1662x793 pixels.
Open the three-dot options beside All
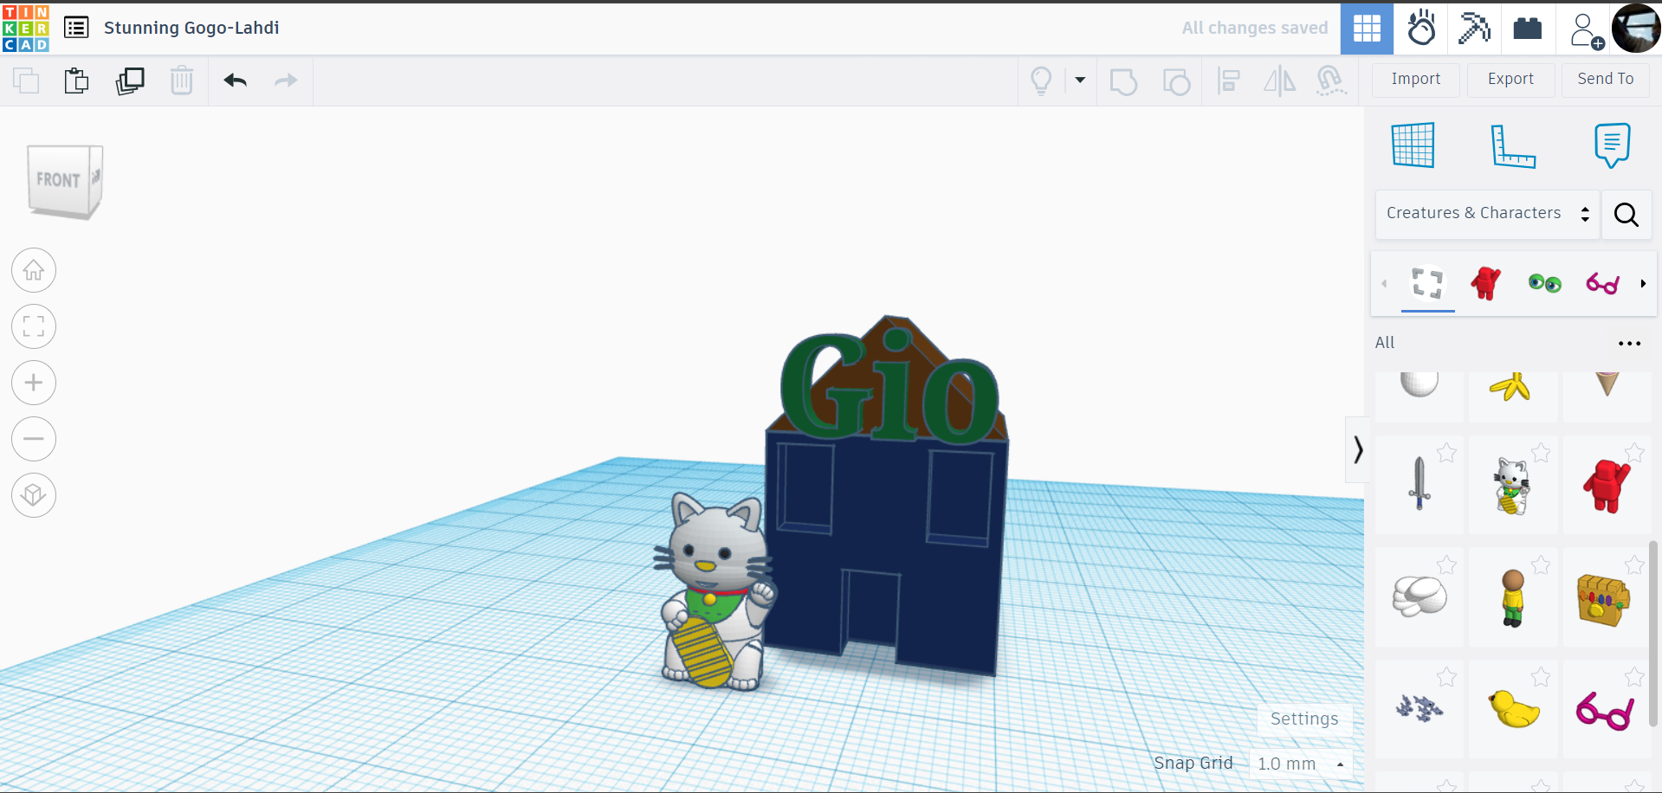tap(1629, 344)
